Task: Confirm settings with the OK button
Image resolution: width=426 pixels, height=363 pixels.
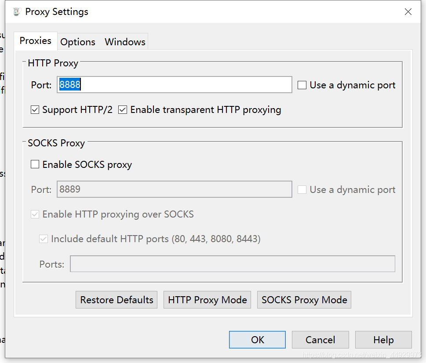Action: point(257,340)
